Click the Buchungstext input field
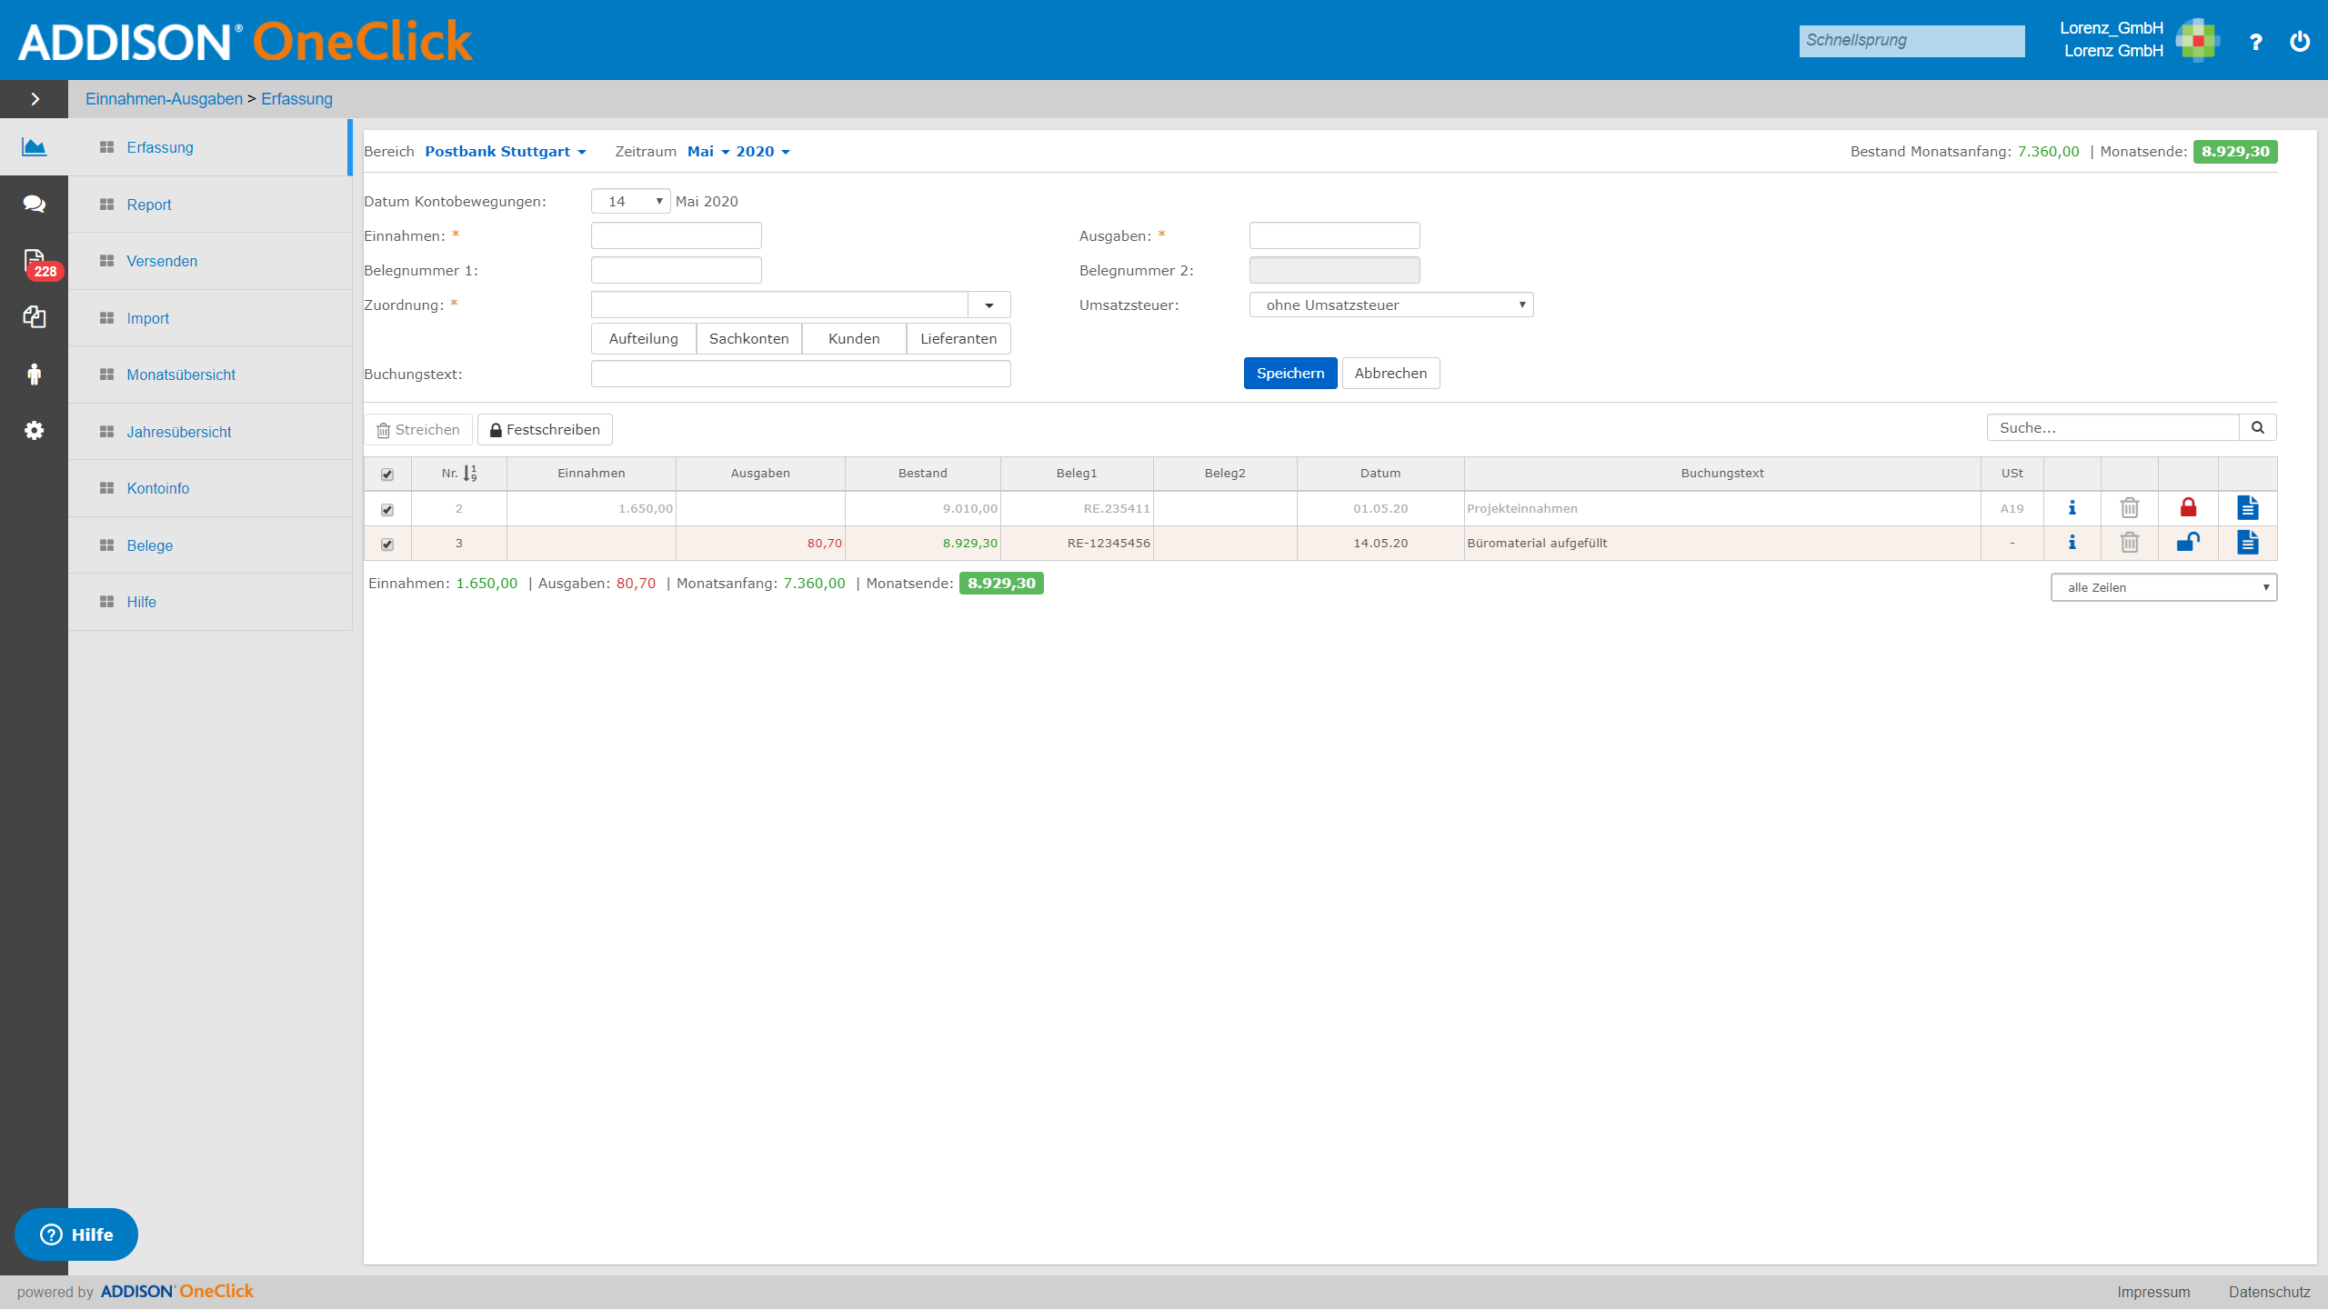The width and height of the screenshot is (2328, 1309). (x=800, y=374)
